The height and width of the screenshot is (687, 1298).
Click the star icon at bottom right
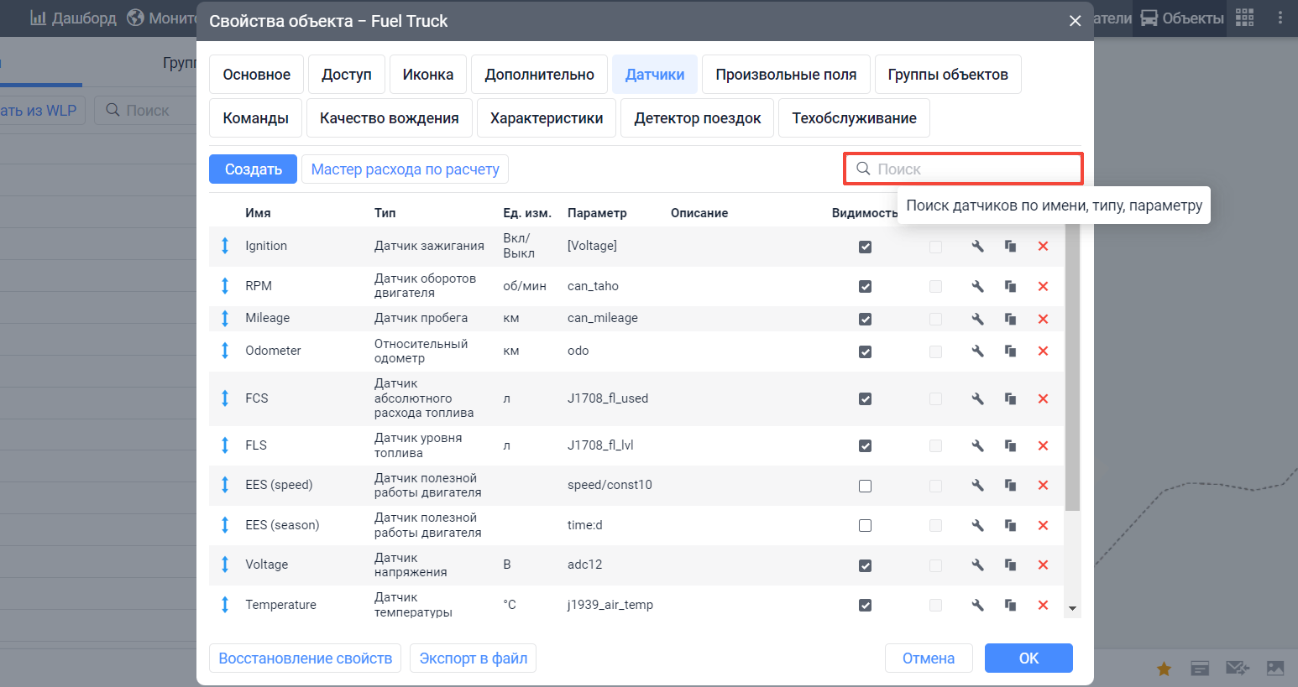[x=1164, y=669]
